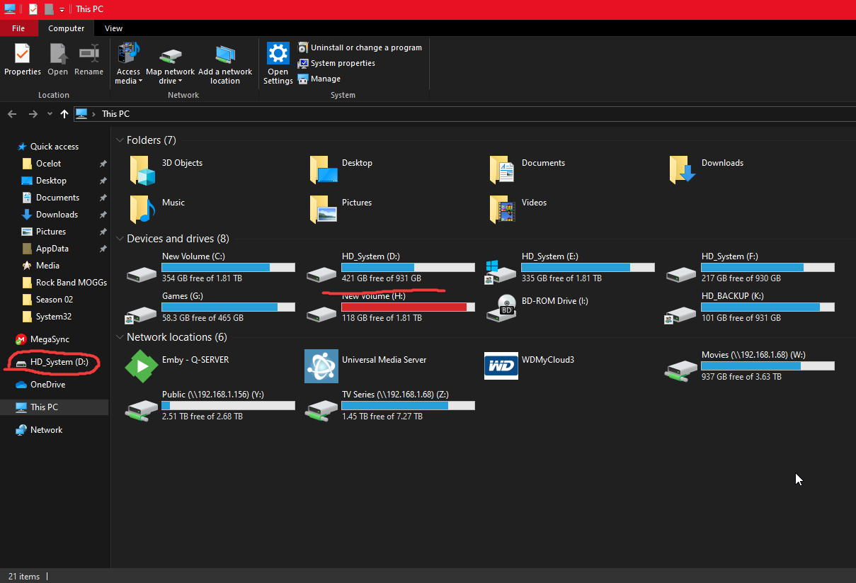This screenshot has height=583, width=856.
Task: Select the HD_System (F:) drive tile
Action: pos(751,268)
